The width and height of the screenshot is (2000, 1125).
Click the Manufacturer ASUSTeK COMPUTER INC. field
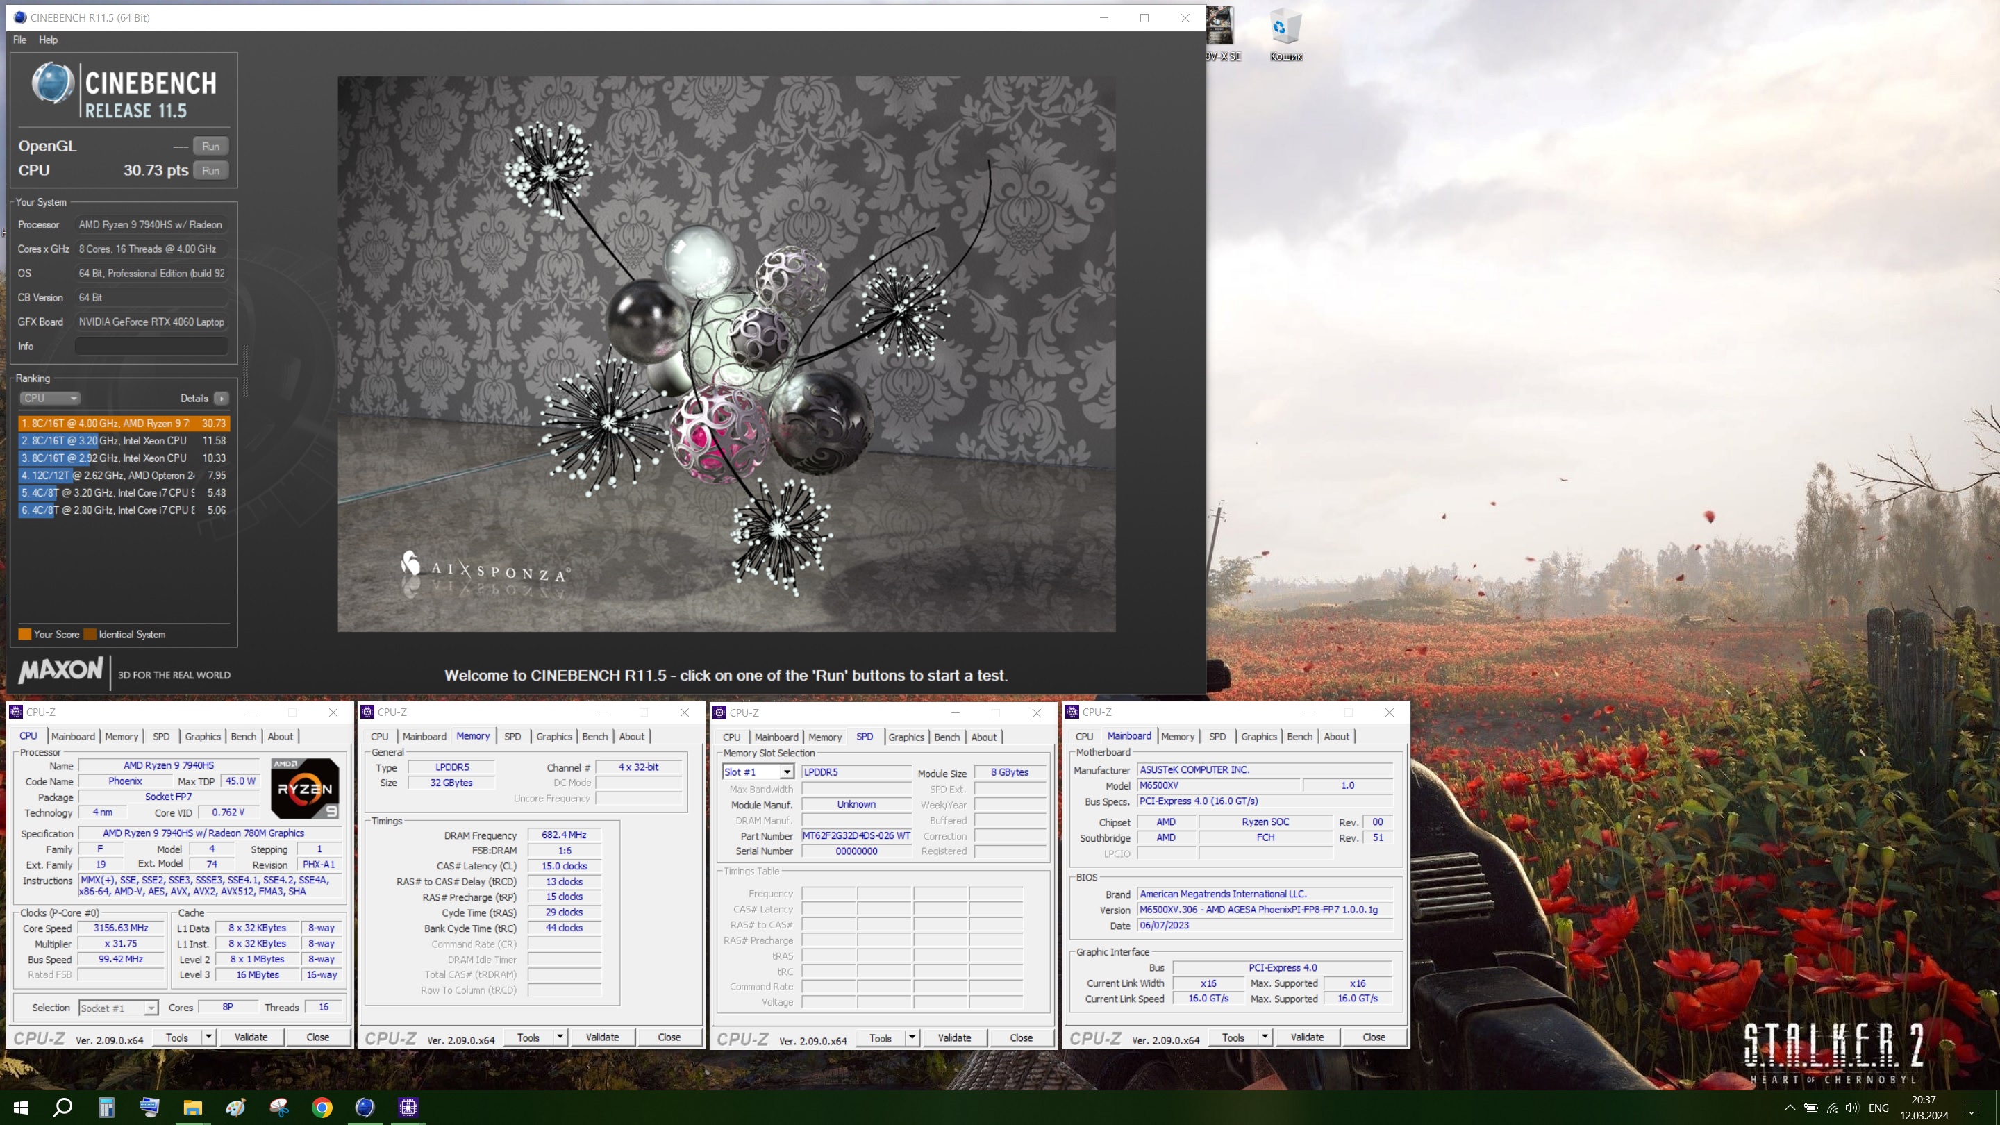point(1265,770)
